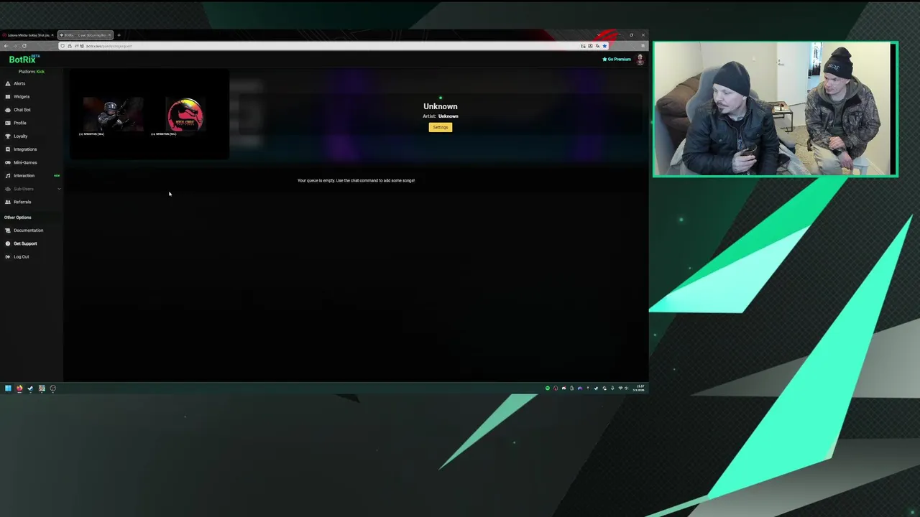The image size is (920, 517).
Task: Click the taskbar clock
Action: (640, 388)
